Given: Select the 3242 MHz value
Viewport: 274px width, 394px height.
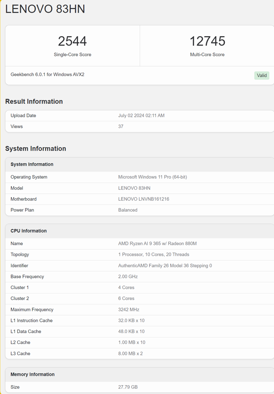Looking at the screenshot, I should [129, 310].
